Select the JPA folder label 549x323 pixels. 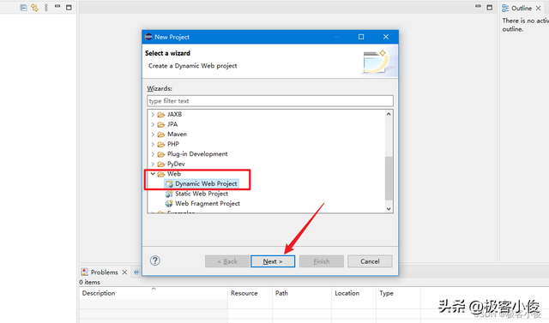point(172,124)
